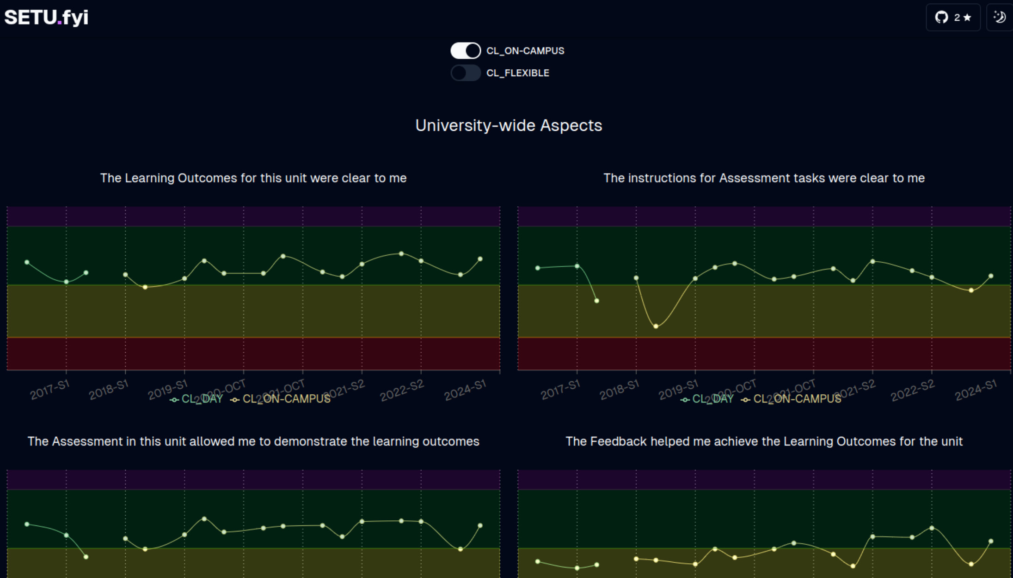The image size is (1013, 578).
Task: Click the first data point in Assessment demonstrate chart
Action: tap(27, 524)
